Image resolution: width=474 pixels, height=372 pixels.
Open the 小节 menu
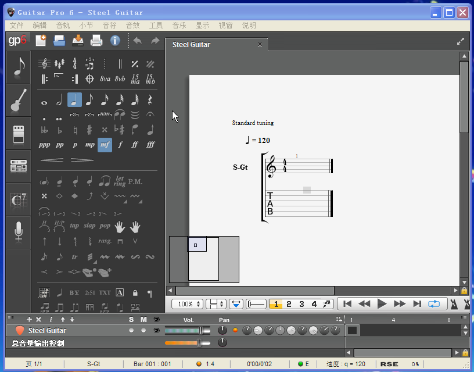(86, 26)
